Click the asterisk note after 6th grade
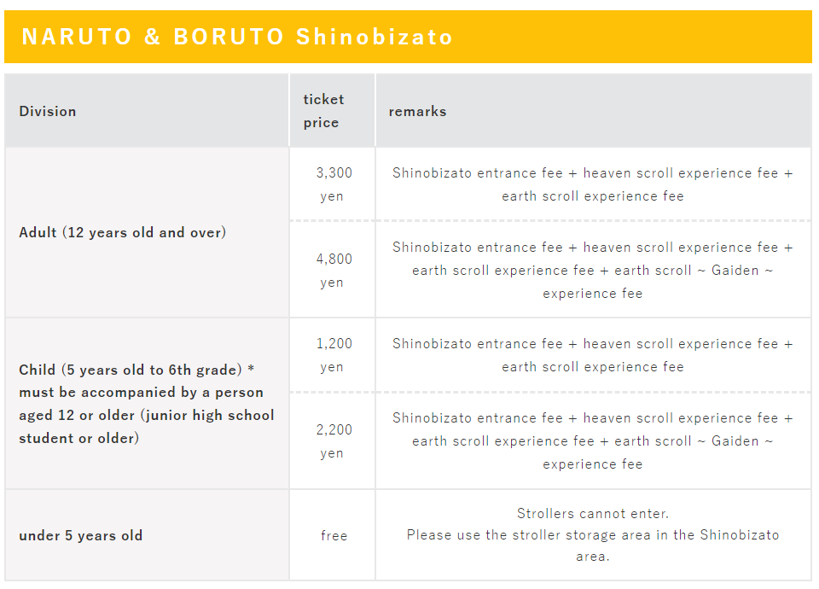 point(251,369)
